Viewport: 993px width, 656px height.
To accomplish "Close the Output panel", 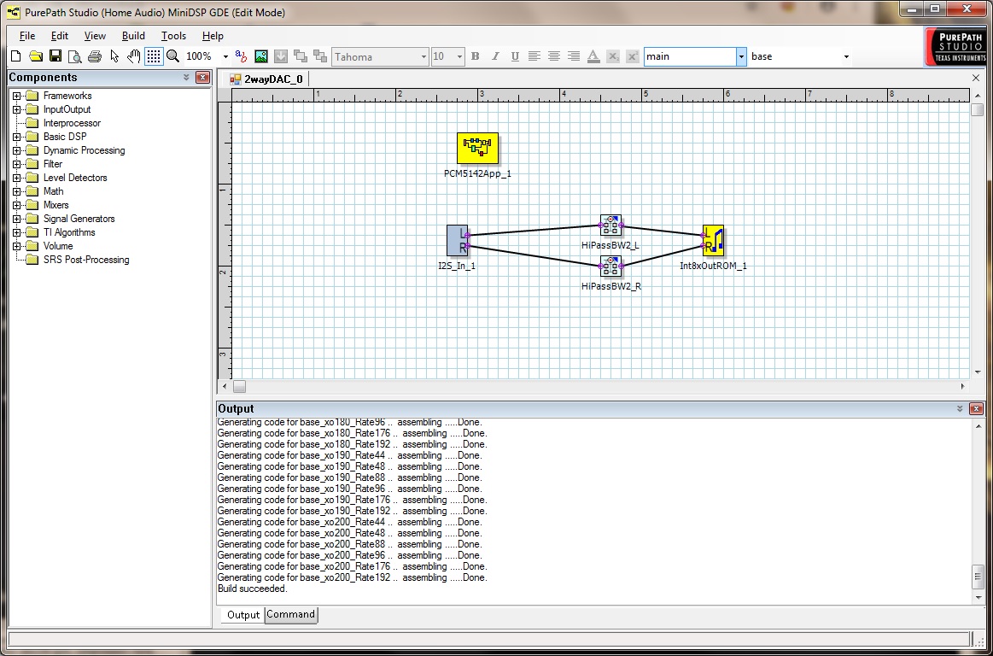I will pos(977,409).
